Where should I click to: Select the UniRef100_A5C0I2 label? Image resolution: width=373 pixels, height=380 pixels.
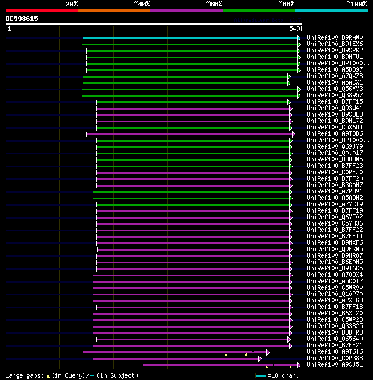coord(335,281)
